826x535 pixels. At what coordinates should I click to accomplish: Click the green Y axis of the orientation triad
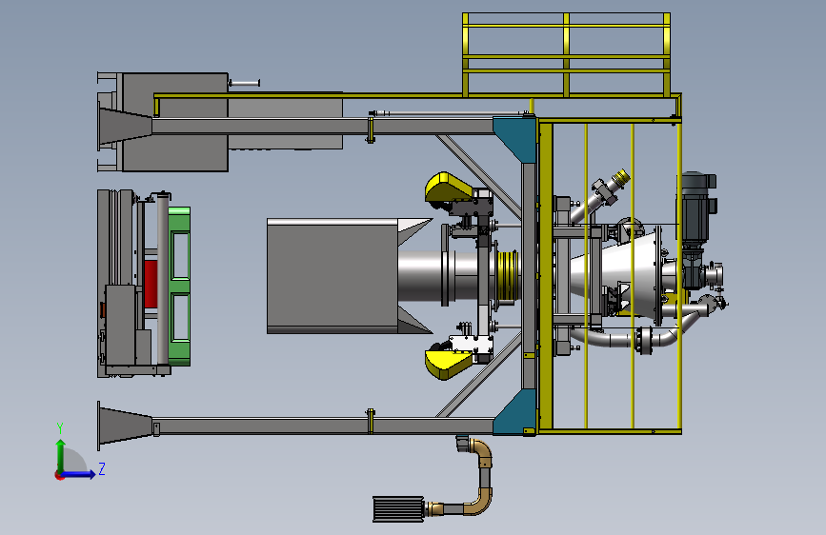(61, 455)
